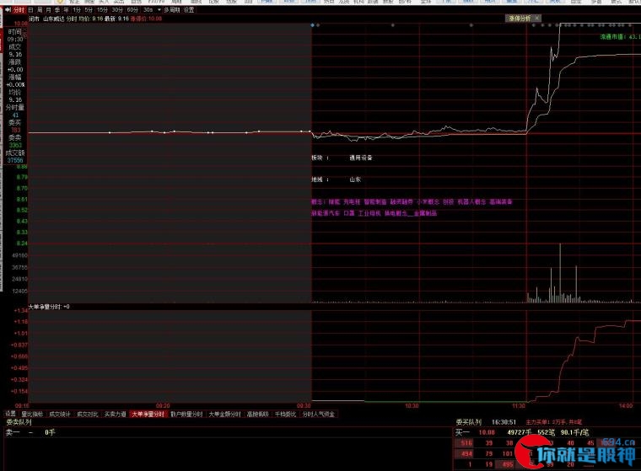The image size is (641, 471).
Task: Click the 14:00 time axis label
Action: coord(626,405)
